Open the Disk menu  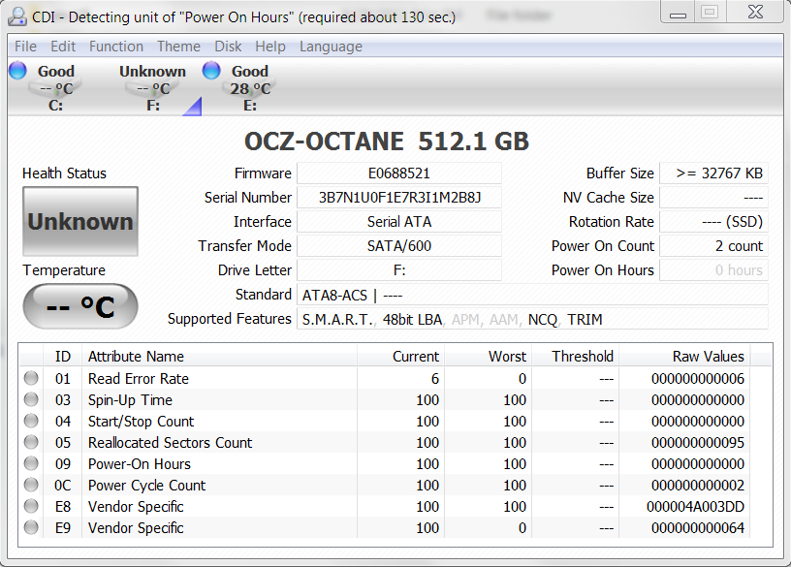[x=228, y=47]
